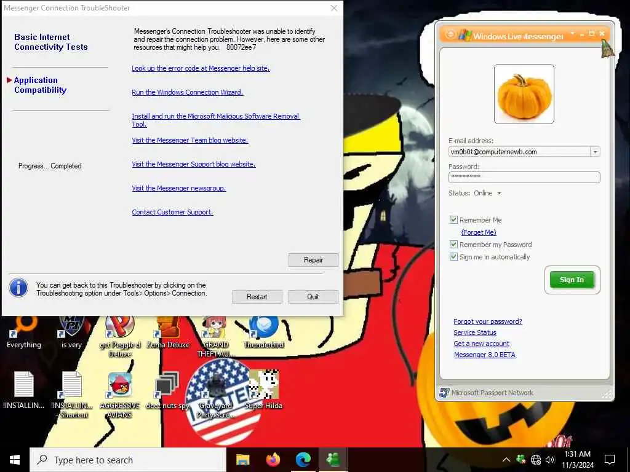
Task: Click the Password input field
Action: coord(524,177)
